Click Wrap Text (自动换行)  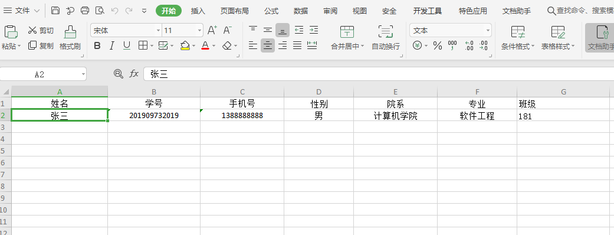[x=386, y=38]
